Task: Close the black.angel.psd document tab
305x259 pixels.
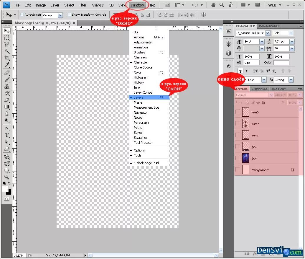Action: coord(74,23)
